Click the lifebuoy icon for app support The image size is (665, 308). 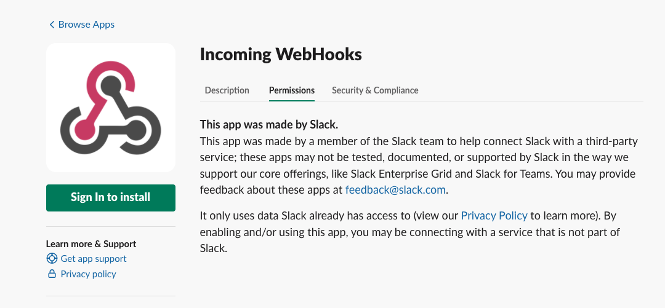[x=52, y=258]
